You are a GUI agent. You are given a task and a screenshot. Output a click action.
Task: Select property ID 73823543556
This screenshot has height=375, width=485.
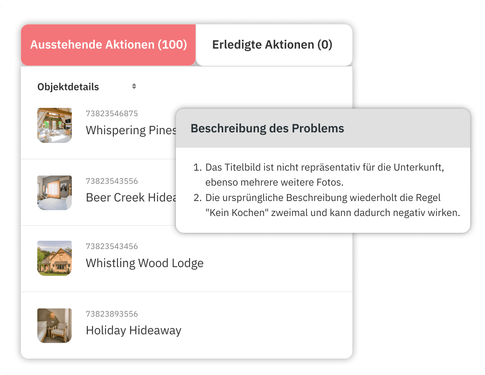coord(112,181)
